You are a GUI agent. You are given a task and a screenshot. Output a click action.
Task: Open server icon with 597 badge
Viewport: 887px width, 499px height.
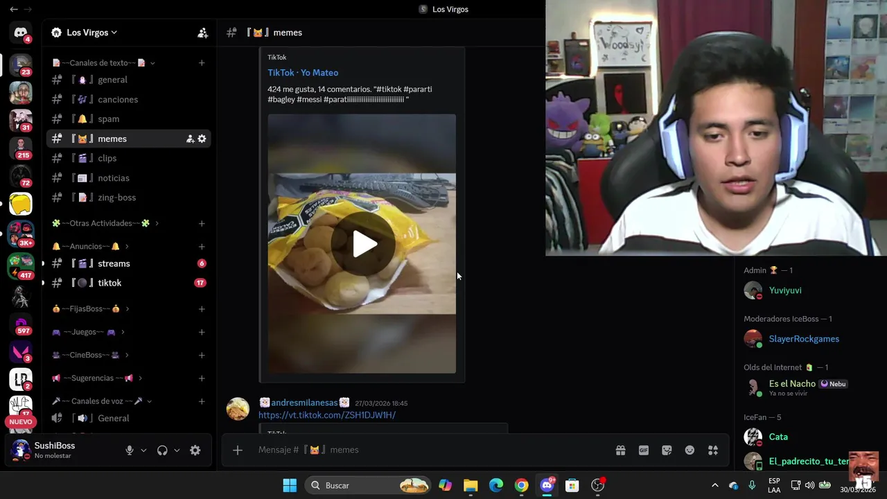[21, 324]
